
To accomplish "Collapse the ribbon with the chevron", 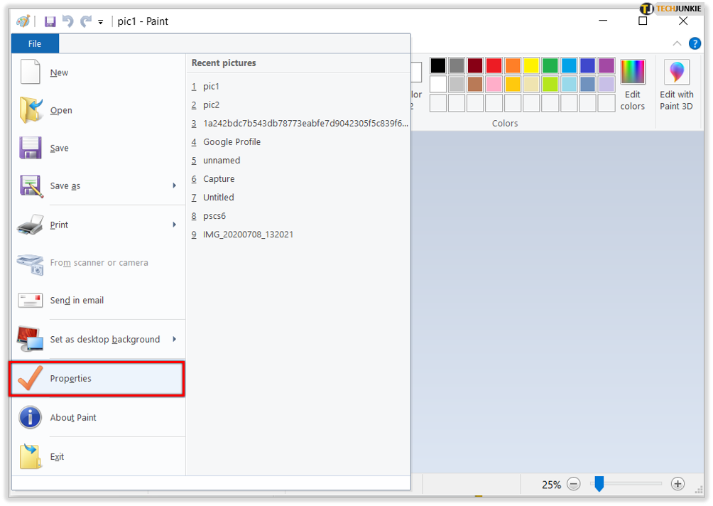I will pos(677,43).
